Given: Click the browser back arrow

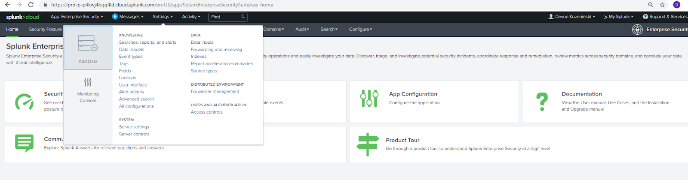Looking at the screenshot, I should pyautogui.click(x=7, y=5).
